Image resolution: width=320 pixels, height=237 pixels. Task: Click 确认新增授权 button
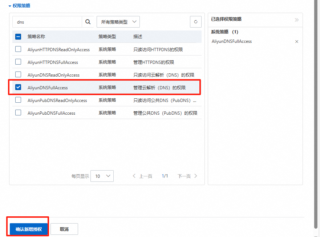29,229
